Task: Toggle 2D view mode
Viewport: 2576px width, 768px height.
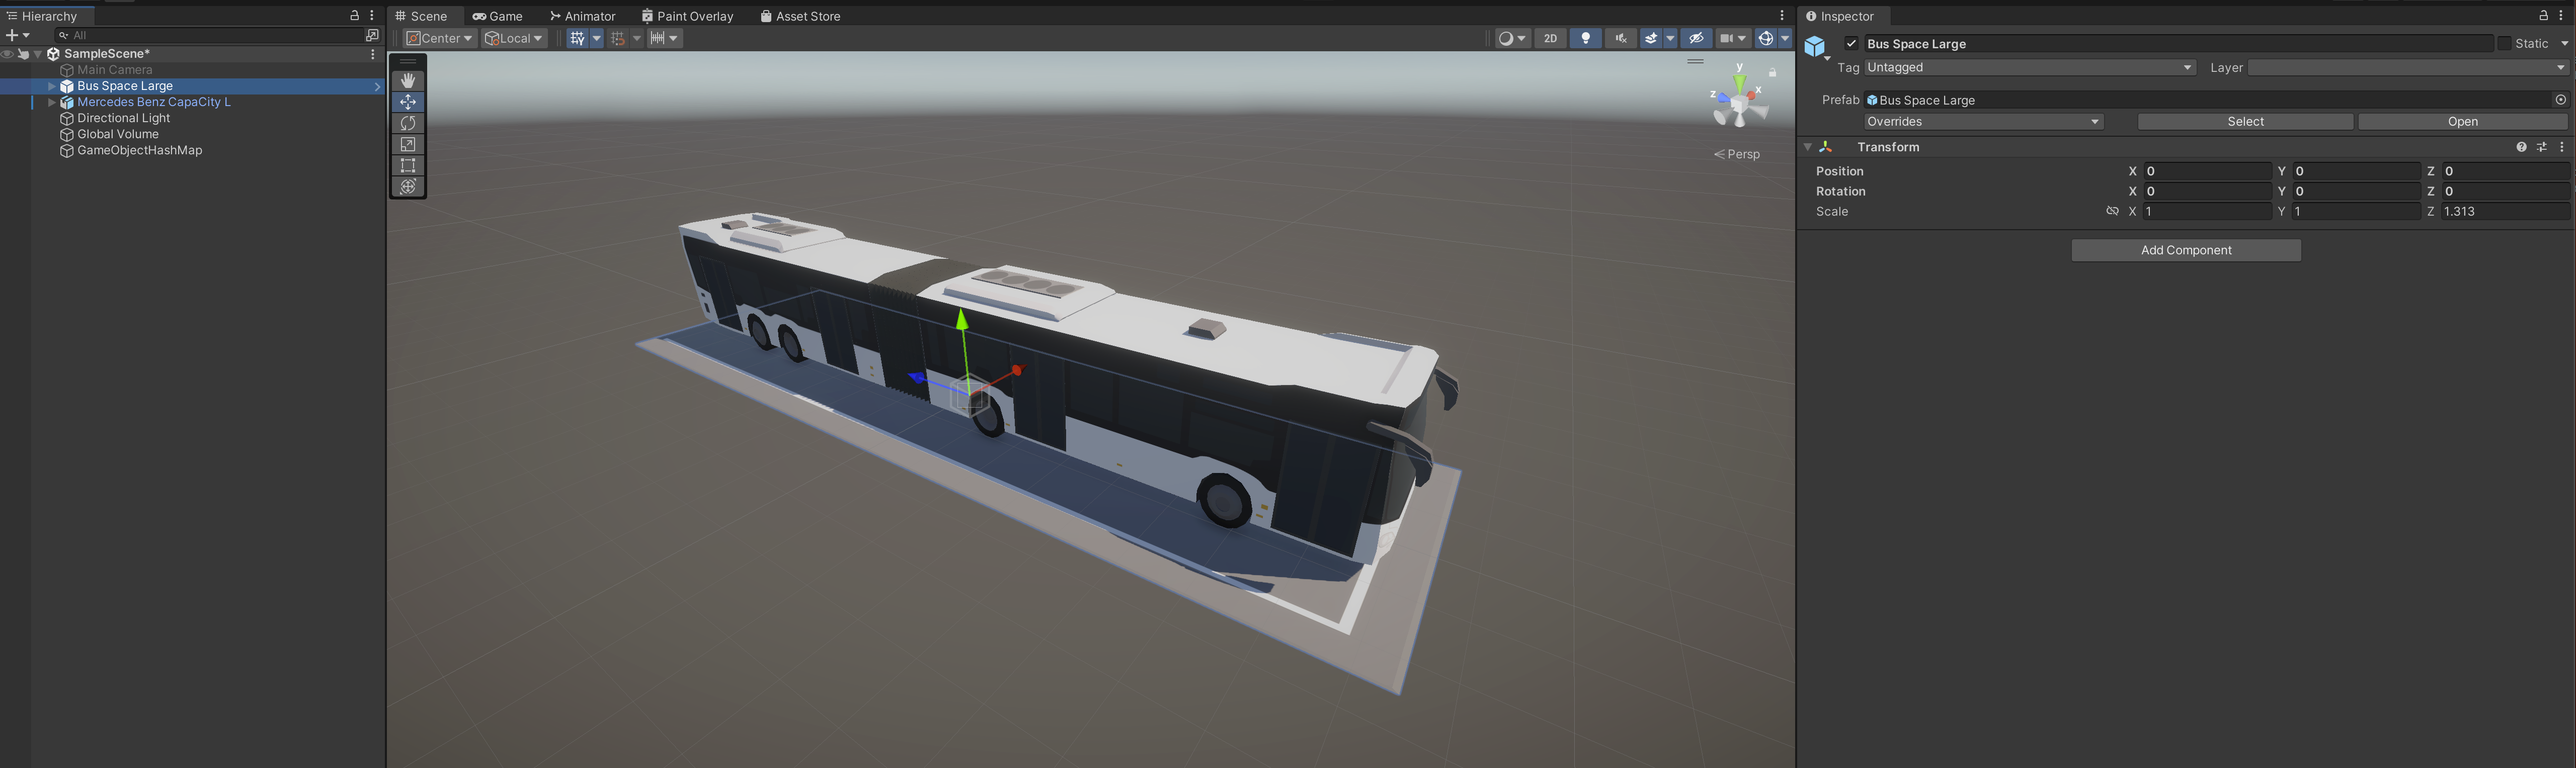Action: (1550, 38)
